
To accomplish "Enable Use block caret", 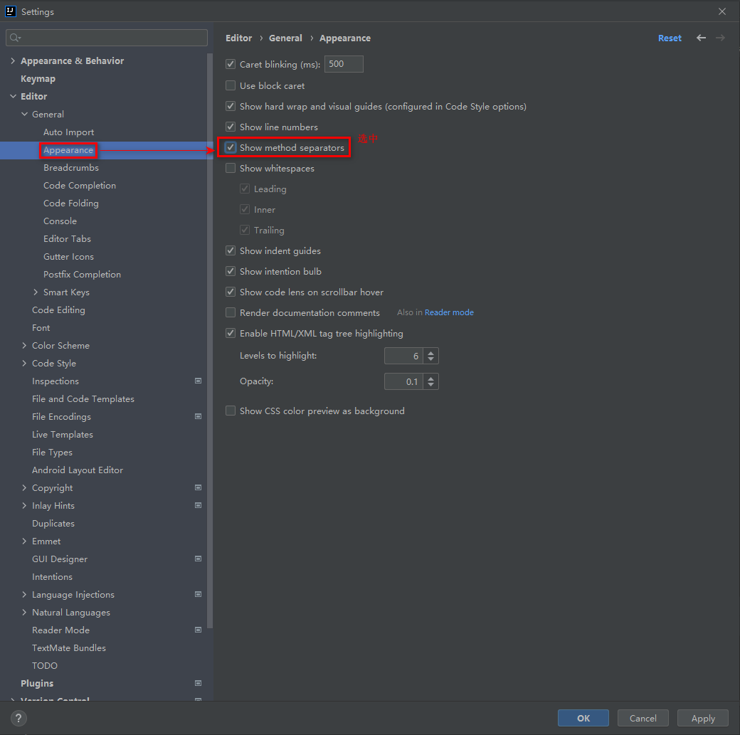I will (231, 85).
